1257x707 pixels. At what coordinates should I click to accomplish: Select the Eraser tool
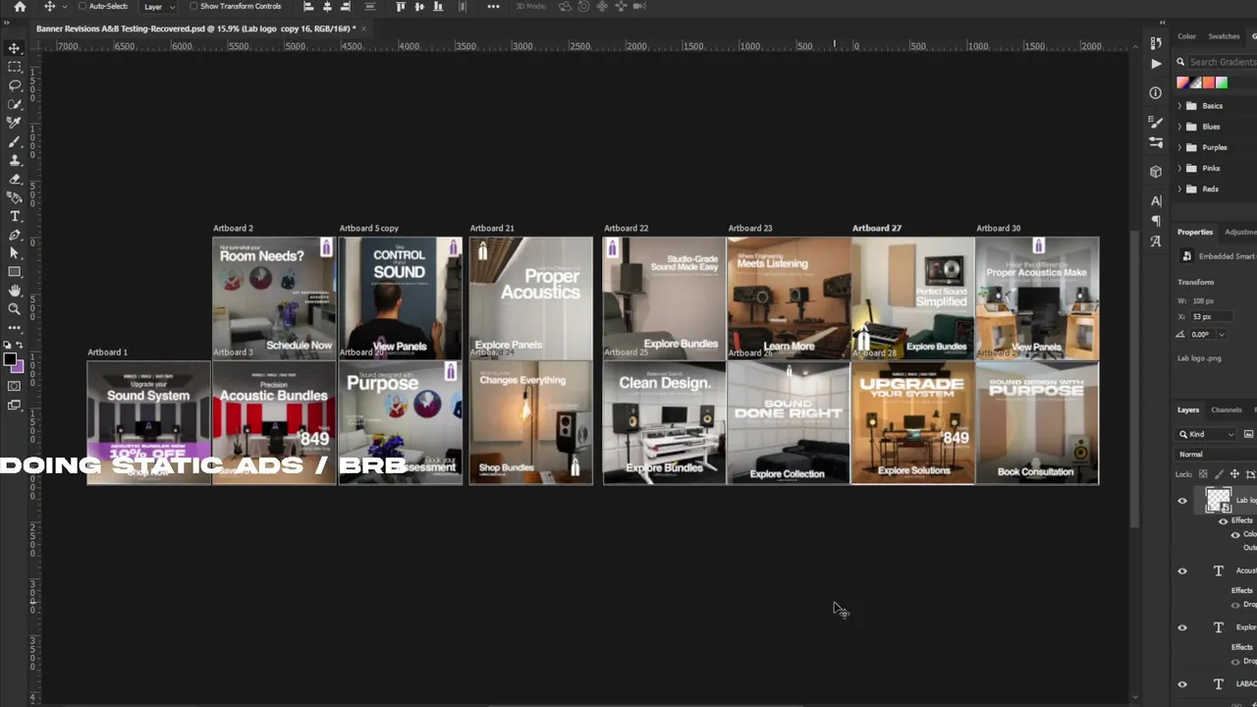point(15,179)
